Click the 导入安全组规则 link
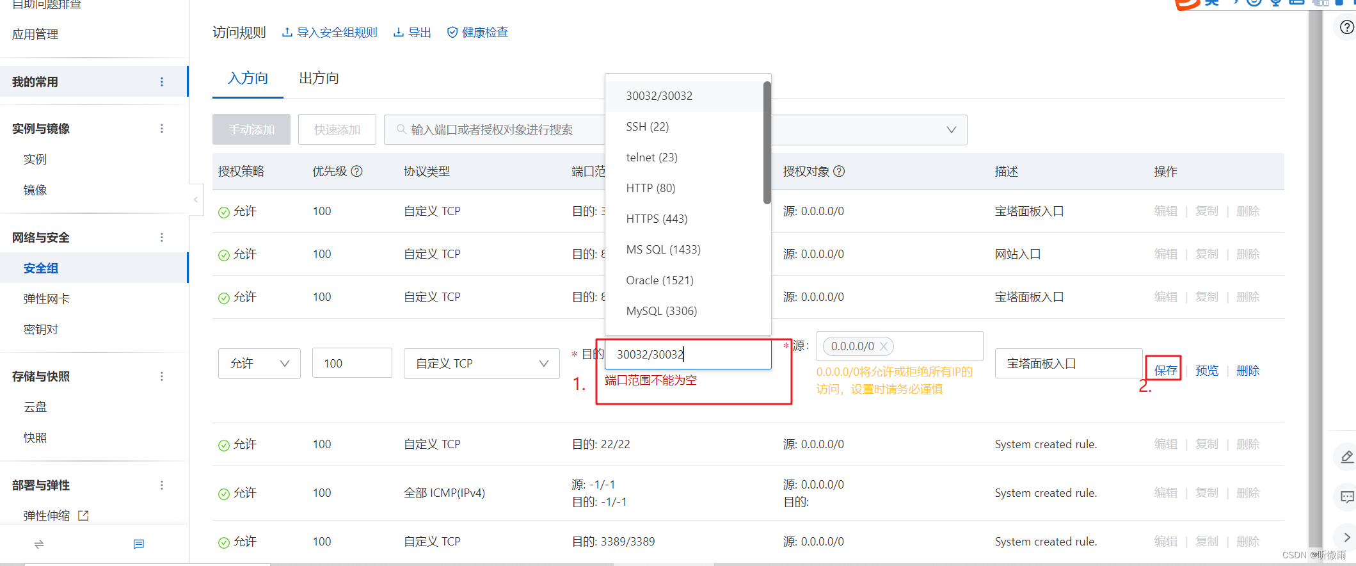1356x566 pixels. point(330,33)
